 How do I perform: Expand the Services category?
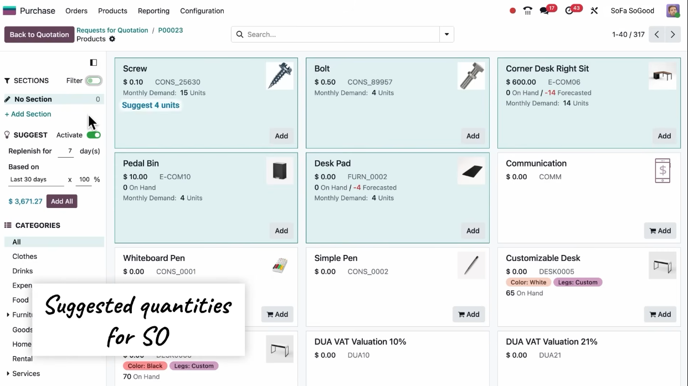[x=8, y=374]
